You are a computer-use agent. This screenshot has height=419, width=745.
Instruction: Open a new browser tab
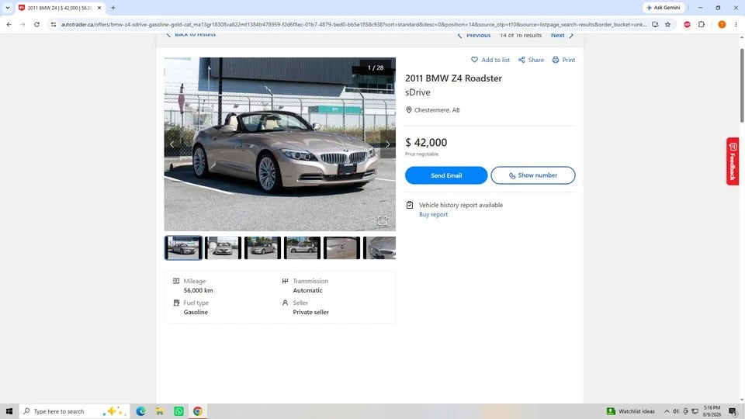113,8
